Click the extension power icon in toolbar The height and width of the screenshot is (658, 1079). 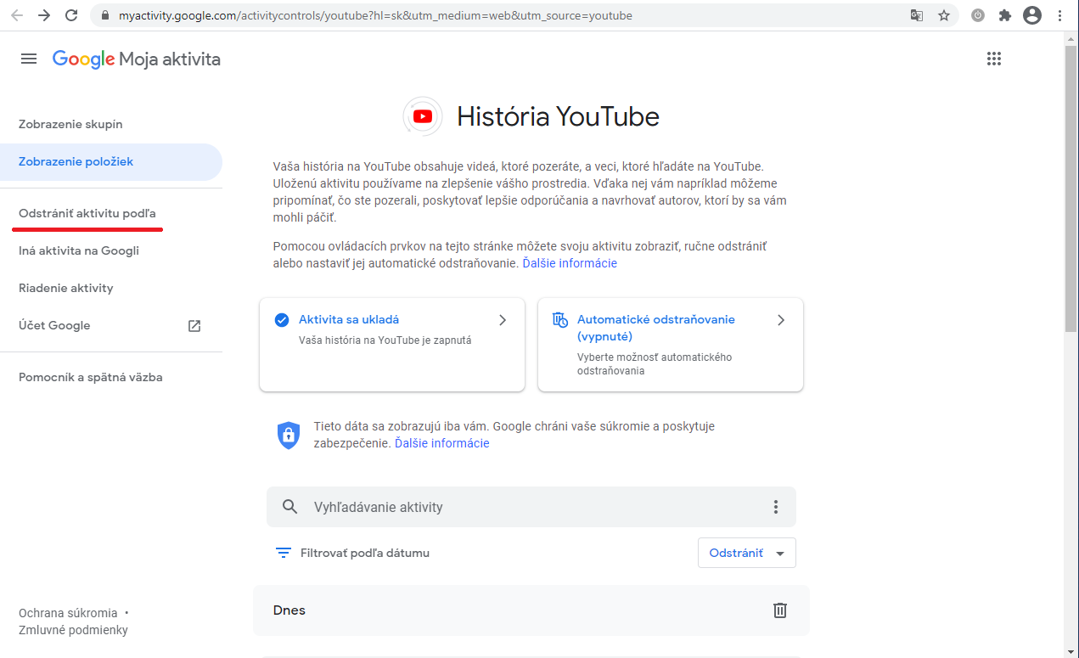pos(978,15)
